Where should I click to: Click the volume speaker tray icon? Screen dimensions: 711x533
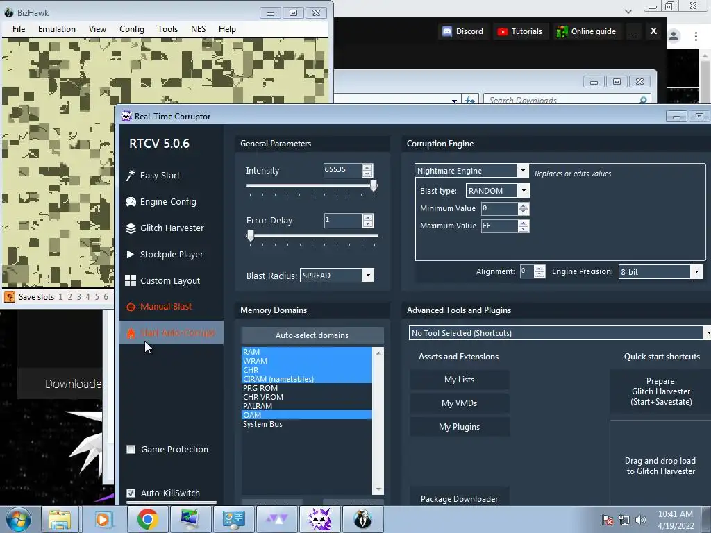(x=641, y=519)
